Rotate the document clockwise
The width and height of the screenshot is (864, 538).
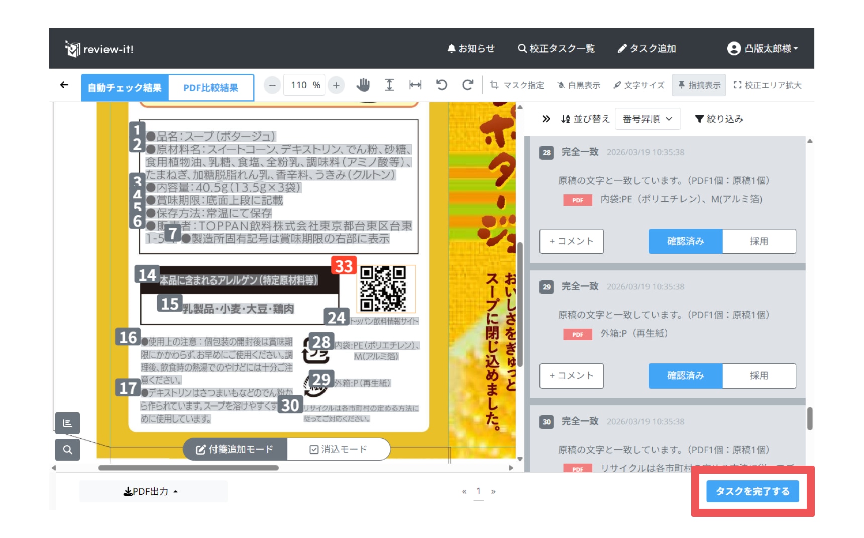click(468, 85)
